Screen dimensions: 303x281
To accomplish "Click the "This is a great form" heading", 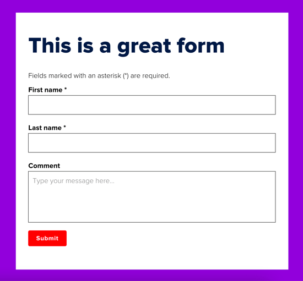I will 126,46.
